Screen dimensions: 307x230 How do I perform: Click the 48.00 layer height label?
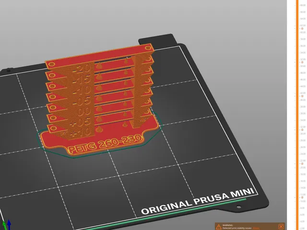pos(303,73)
